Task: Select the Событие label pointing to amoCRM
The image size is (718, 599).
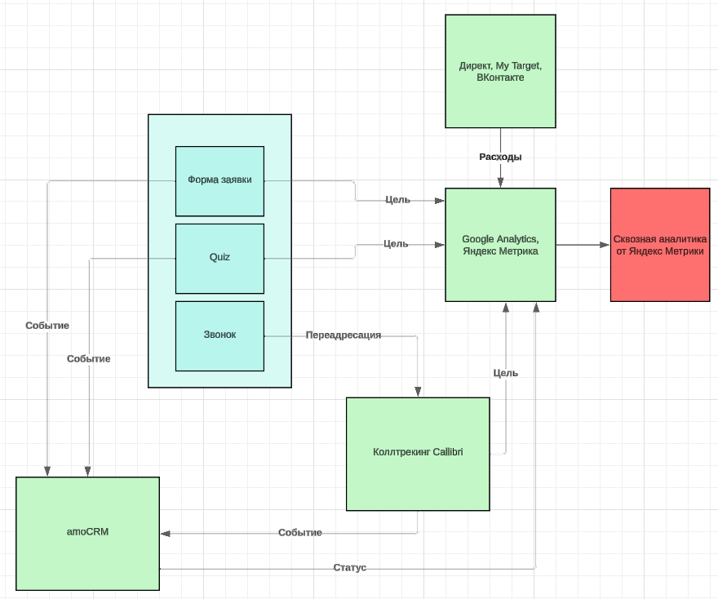Action: pos(300,533)
